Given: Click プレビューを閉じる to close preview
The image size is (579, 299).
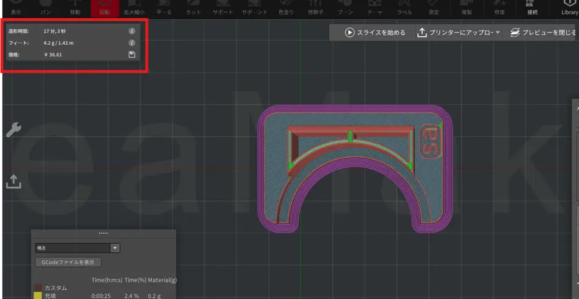Looking at the screenshot, I should coord(543,33).
